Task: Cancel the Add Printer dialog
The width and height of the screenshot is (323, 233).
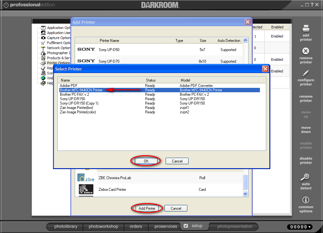Action: point(176,208)
